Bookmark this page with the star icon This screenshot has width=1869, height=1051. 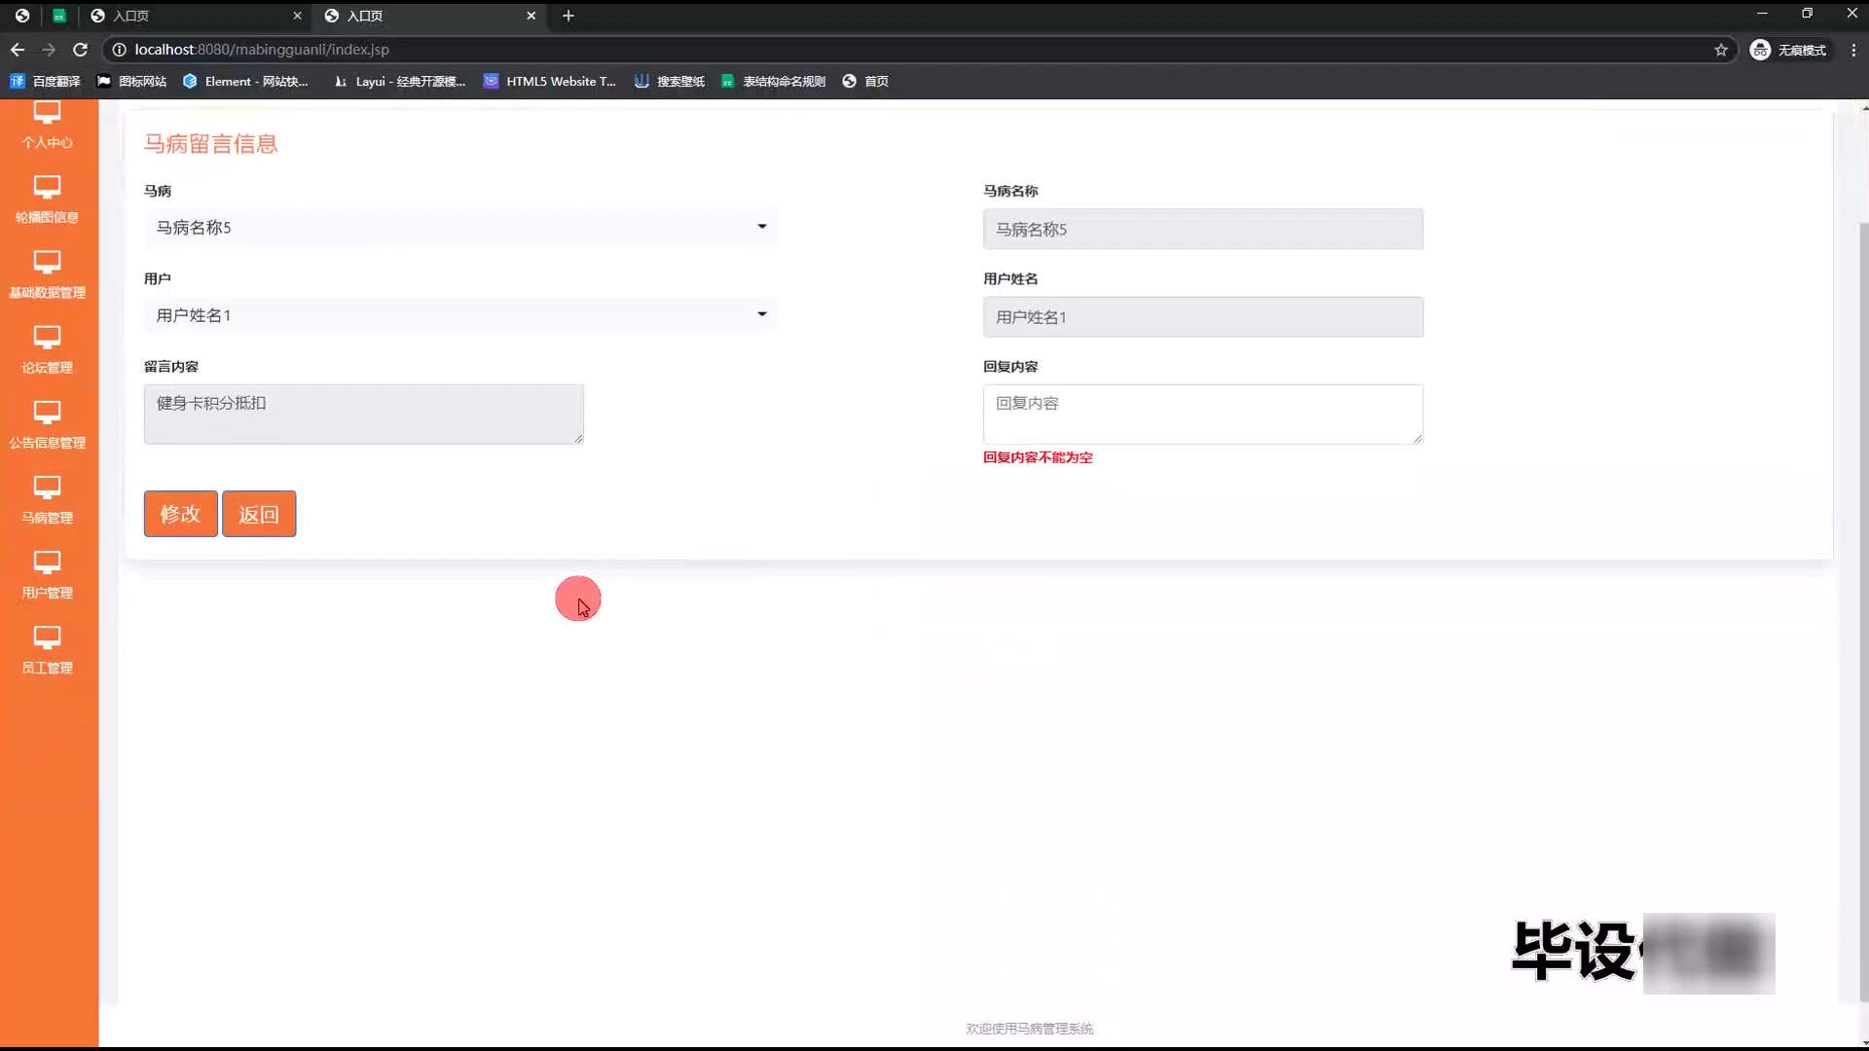1721,50
